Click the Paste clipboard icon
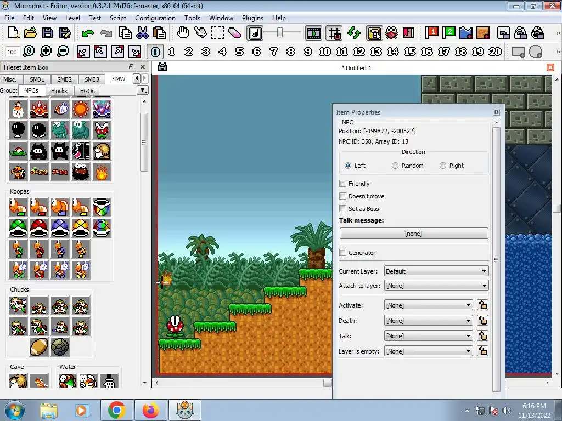562x421 pixels. click(160, 33)
